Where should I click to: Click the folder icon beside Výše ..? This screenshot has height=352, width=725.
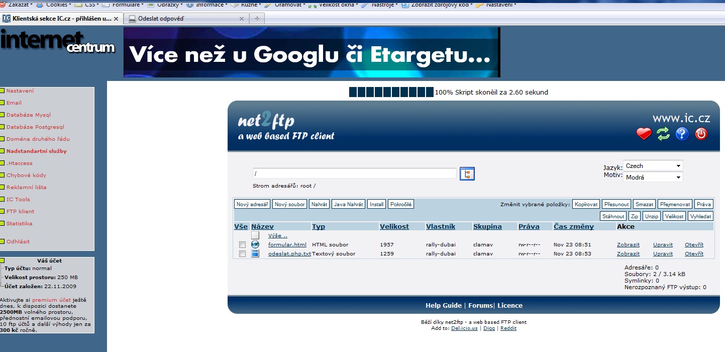[x=255, y=235]
